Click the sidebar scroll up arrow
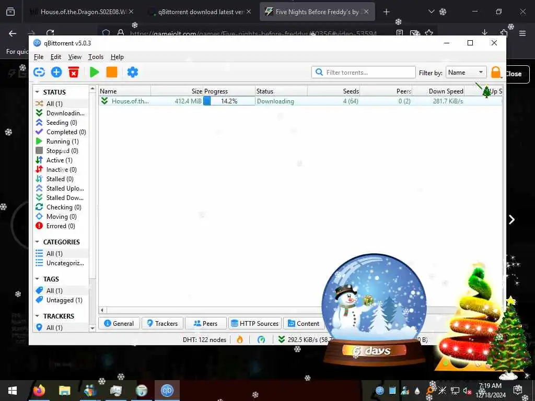535x401 pixels. click(92, 89)
